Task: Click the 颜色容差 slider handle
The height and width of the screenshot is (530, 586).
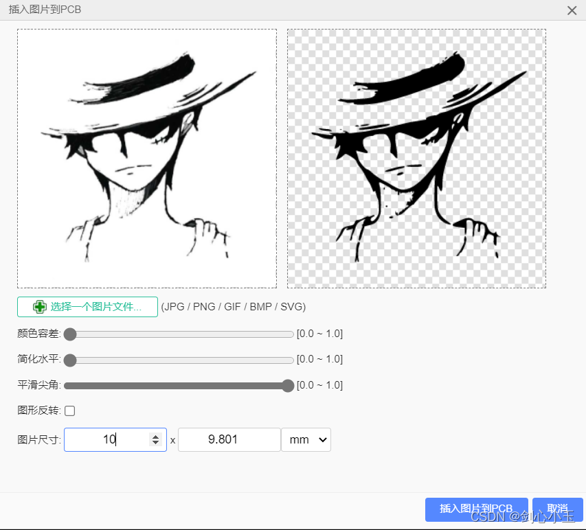Action: point(70,334)
